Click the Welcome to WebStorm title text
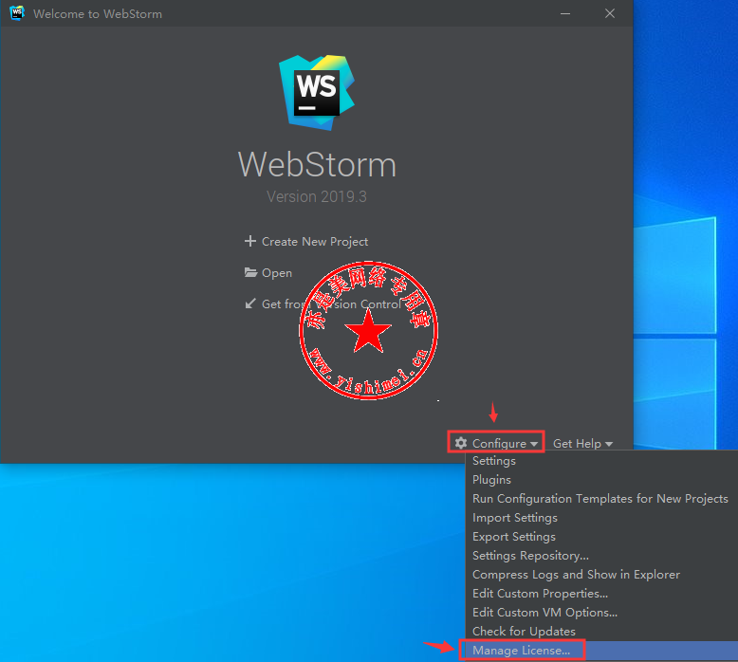Image resolution: width=738 pixels, height=662 pixels. pos(98,13)
